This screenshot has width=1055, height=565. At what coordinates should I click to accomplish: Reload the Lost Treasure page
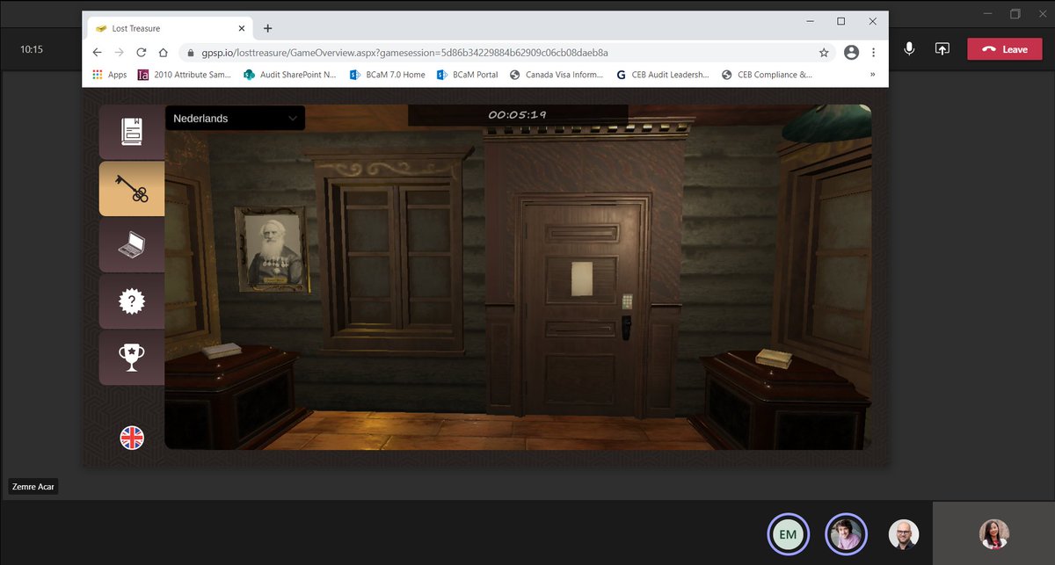click(141, 53)
